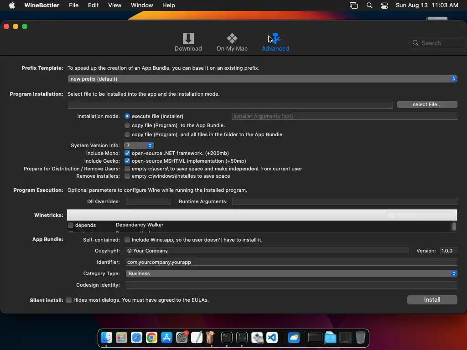
Task: Open the Window menu
Action: 142,5
